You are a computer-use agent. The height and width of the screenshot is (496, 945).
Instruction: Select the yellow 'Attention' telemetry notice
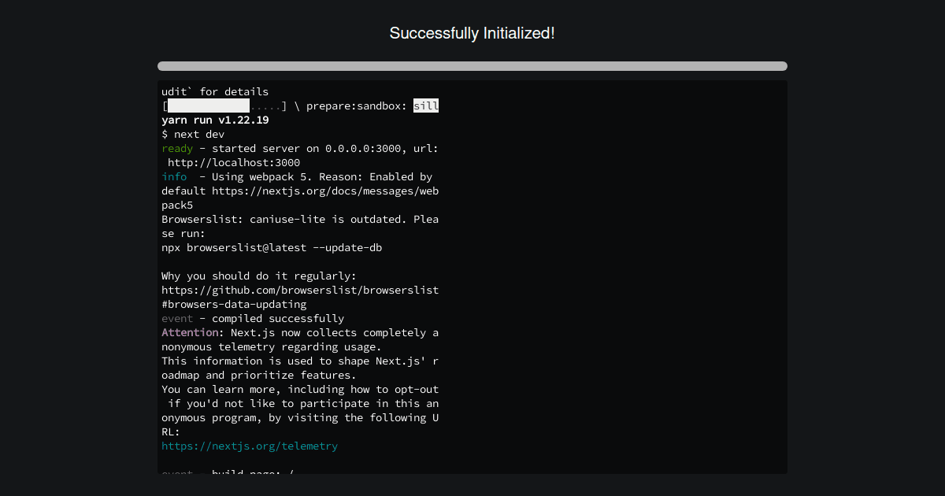[x=190, y=332]
